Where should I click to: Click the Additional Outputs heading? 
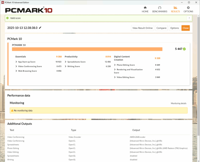click(19, 124)
